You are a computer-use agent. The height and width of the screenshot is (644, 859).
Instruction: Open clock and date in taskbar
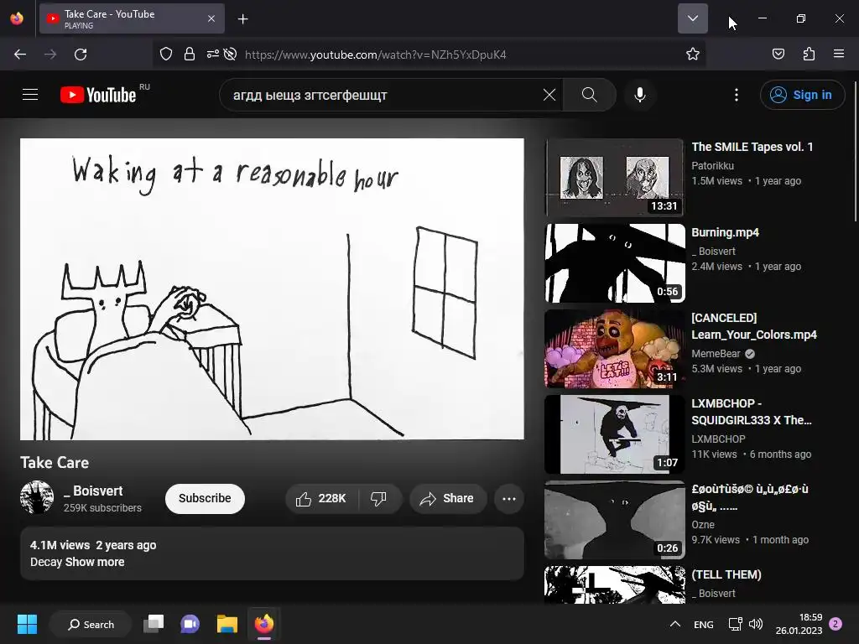(799, 624)
